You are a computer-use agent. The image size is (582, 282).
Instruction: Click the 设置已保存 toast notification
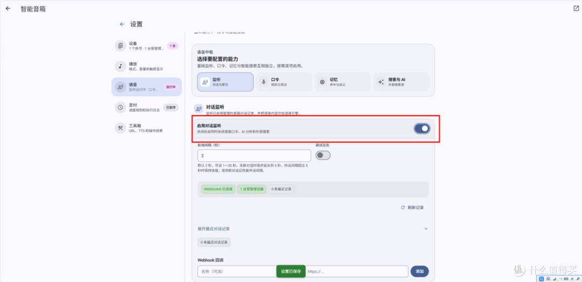tap(291, 271)
